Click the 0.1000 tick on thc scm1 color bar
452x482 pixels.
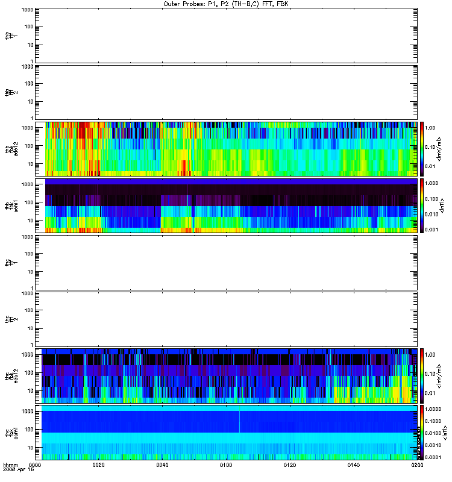(433, 421)
